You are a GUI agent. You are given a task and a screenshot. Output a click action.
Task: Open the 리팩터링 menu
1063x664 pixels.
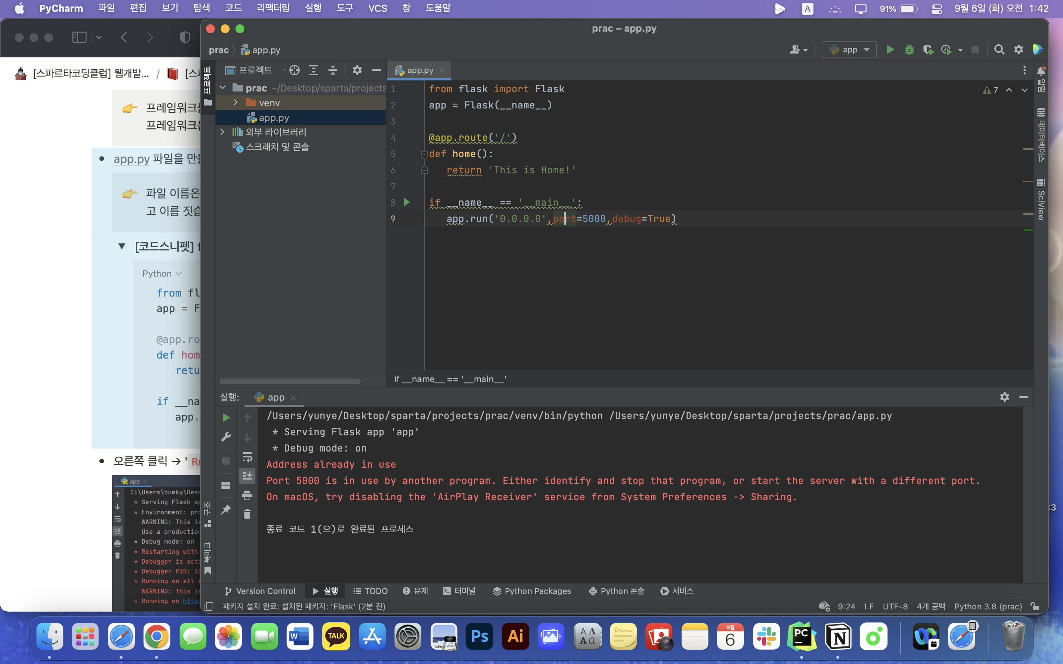[x=273, y=8]
